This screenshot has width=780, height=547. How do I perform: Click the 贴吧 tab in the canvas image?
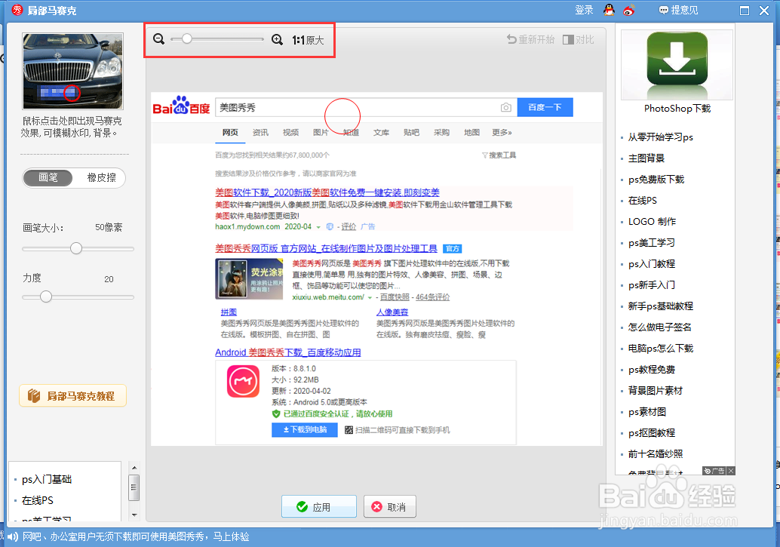pyautogui.click(x=411, y=132)
